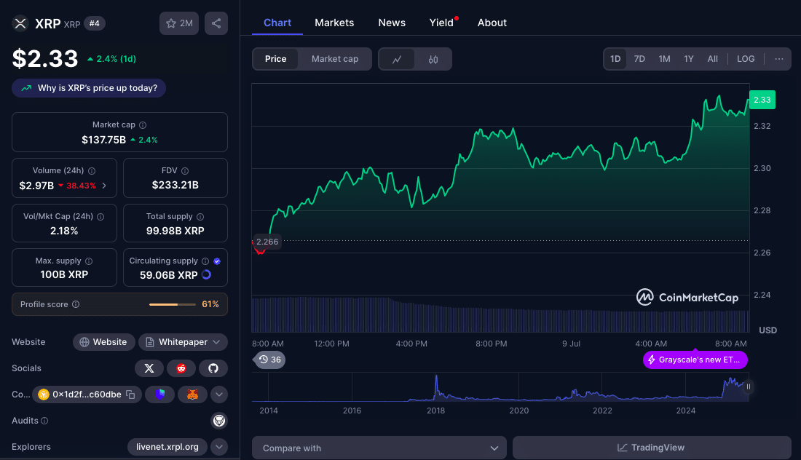Viewport: 801px width, 460px height.
Task: Open the Website link button
Action: coord(103,342)
